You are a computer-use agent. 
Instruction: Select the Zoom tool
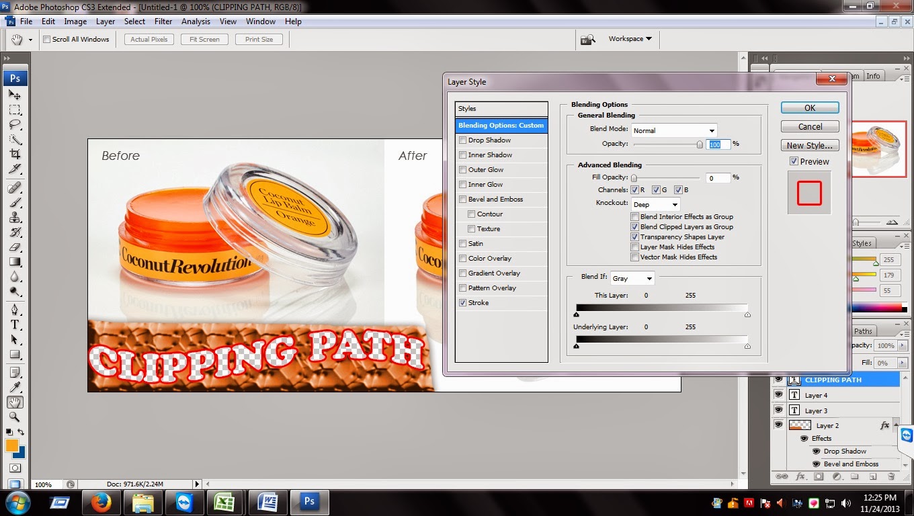15,417
